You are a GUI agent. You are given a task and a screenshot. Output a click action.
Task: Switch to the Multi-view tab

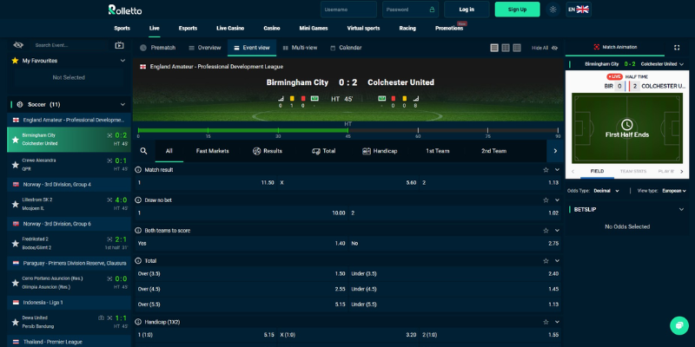tap(300, 48)
